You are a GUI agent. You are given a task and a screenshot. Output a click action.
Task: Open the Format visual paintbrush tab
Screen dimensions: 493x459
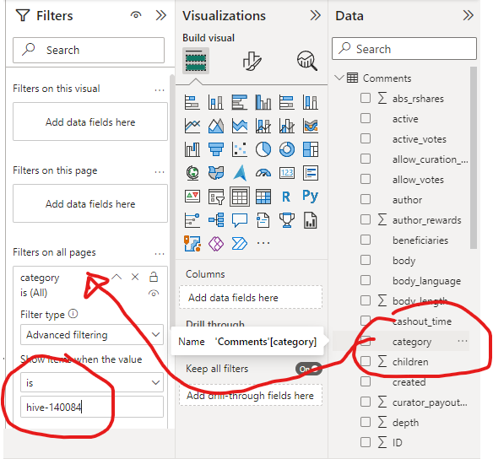click(252, 61)
